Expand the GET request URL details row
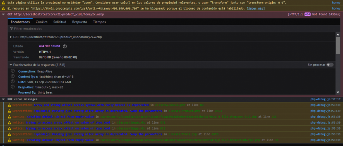 (11, 37)
